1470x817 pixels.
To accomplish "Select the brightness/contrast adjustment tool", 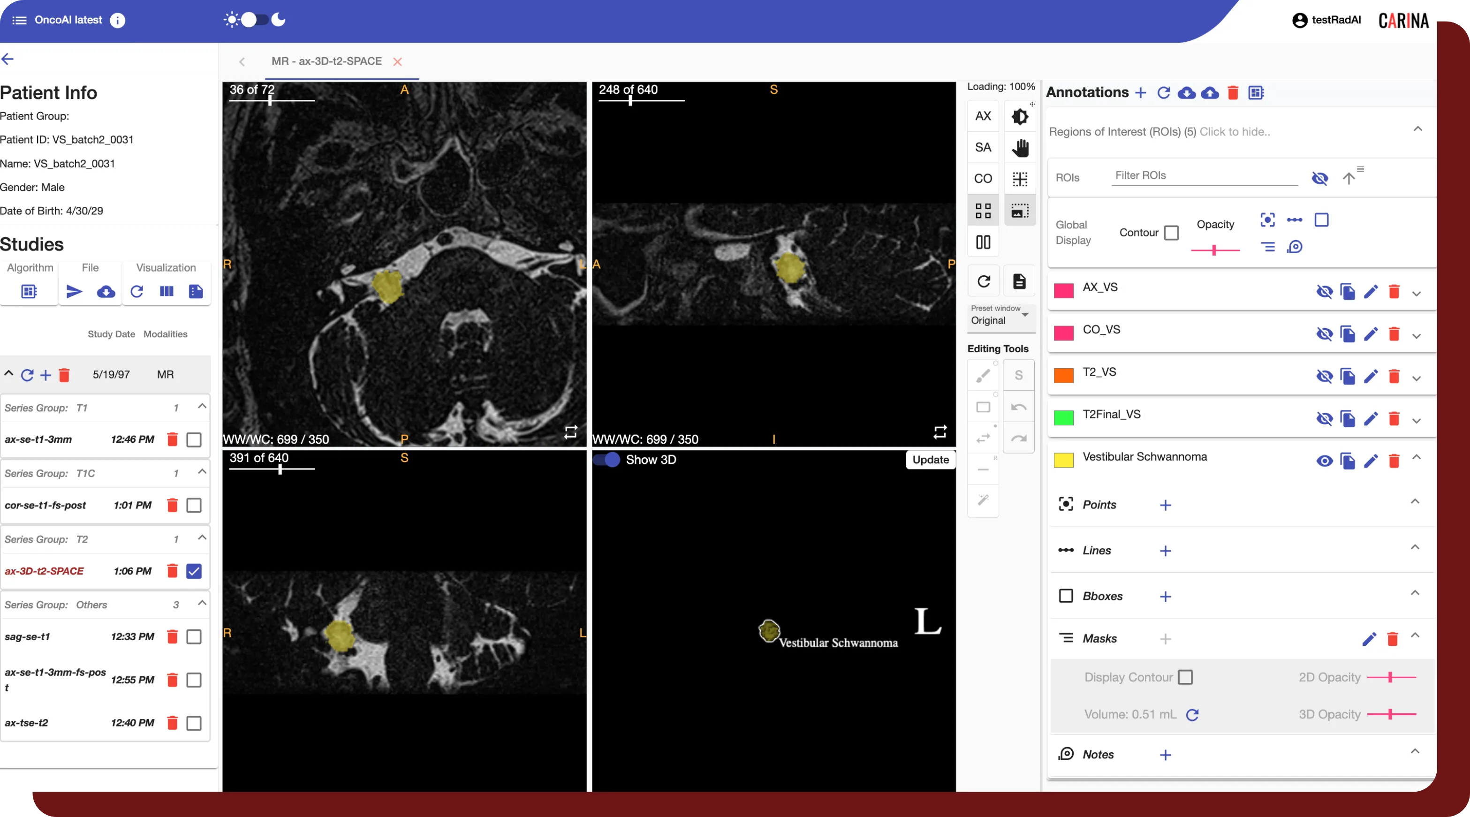I will tap(1020, 116).
